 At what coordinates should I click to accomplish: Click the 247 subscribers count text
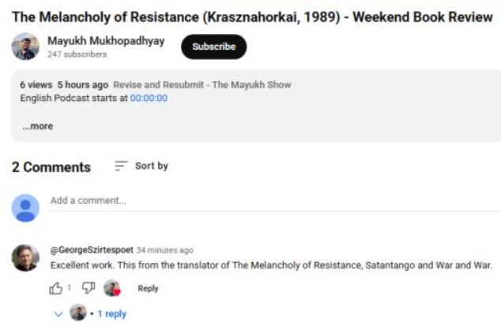[x=77, y=54]
